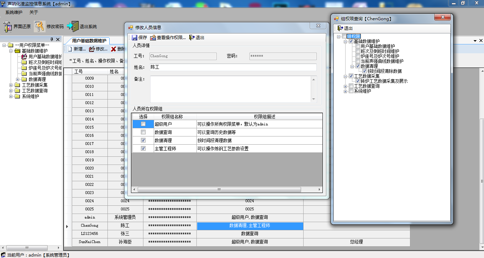Collapse 工艺数据采集 in the 组权限查询 tree
This screenshot has height=258, width=484.
345,76
